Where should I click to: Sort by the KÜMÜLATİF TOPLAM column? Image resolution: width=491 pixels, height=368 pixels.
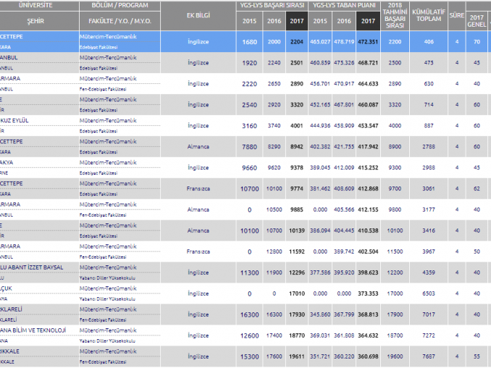[429, 15]
